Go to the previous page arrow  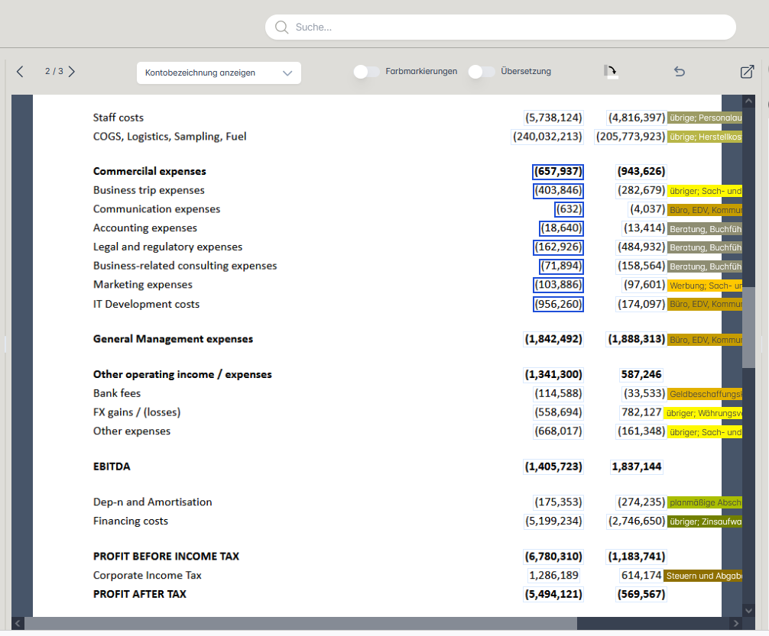pos(20,72)
